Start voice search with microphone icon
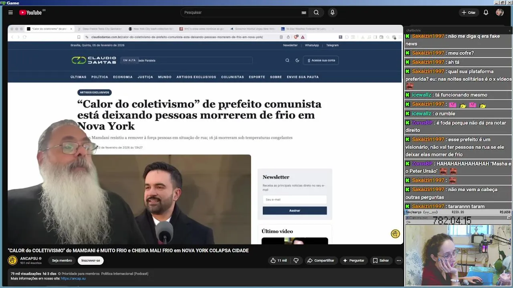Screen dimensions: 513x288 pos(332,12)
